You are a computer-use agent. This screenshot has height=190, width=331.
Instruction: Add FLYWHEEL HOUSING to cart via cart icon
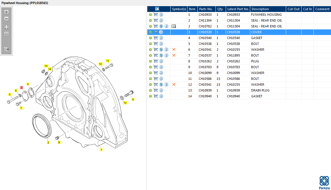click(156, 15)
